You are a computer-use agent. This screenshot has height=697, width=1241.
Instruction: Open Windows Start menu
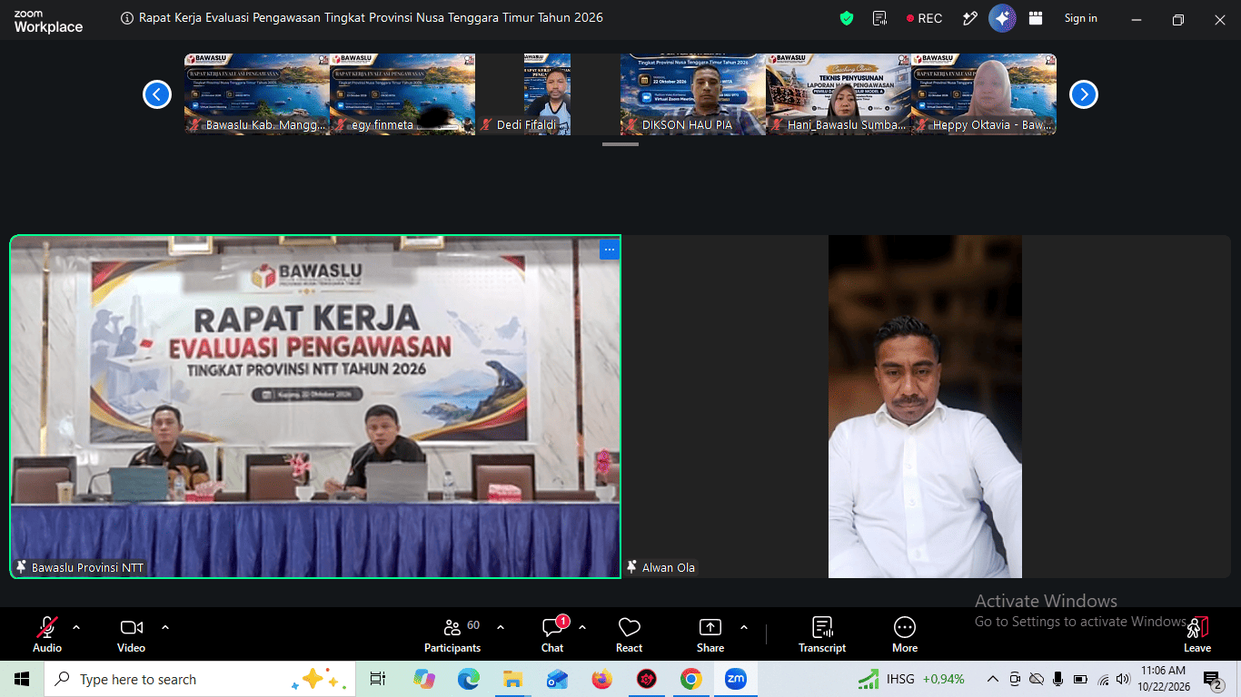coord(22,679)
